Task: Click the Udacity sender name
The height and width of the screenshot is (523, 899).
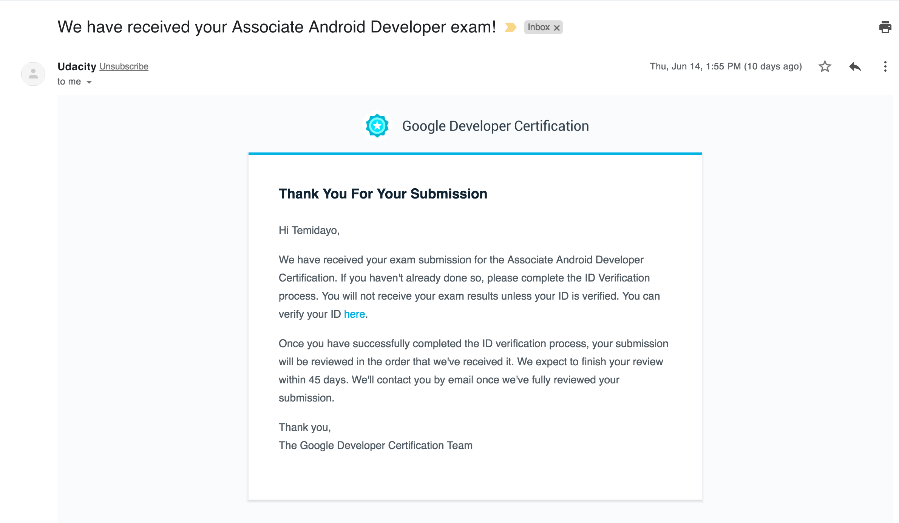Action: tap(77, 66)
